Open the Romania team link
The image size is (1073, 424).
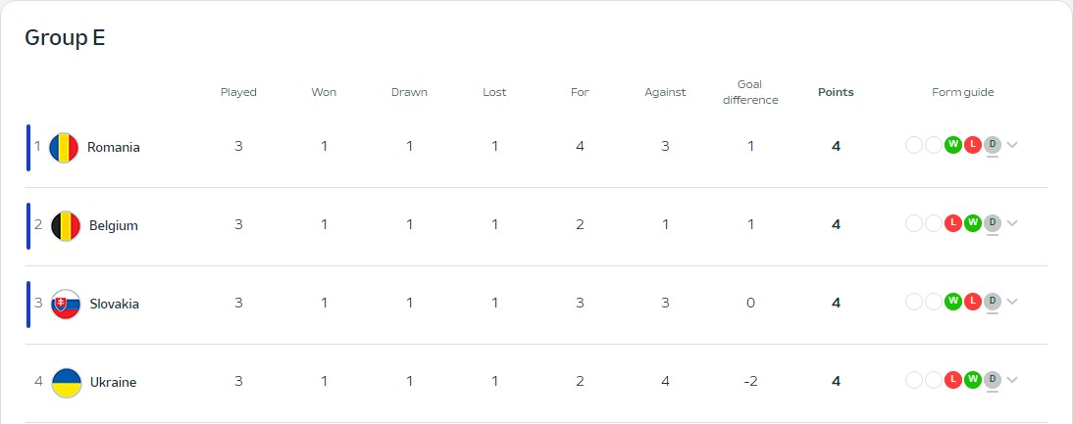(114, 147)
